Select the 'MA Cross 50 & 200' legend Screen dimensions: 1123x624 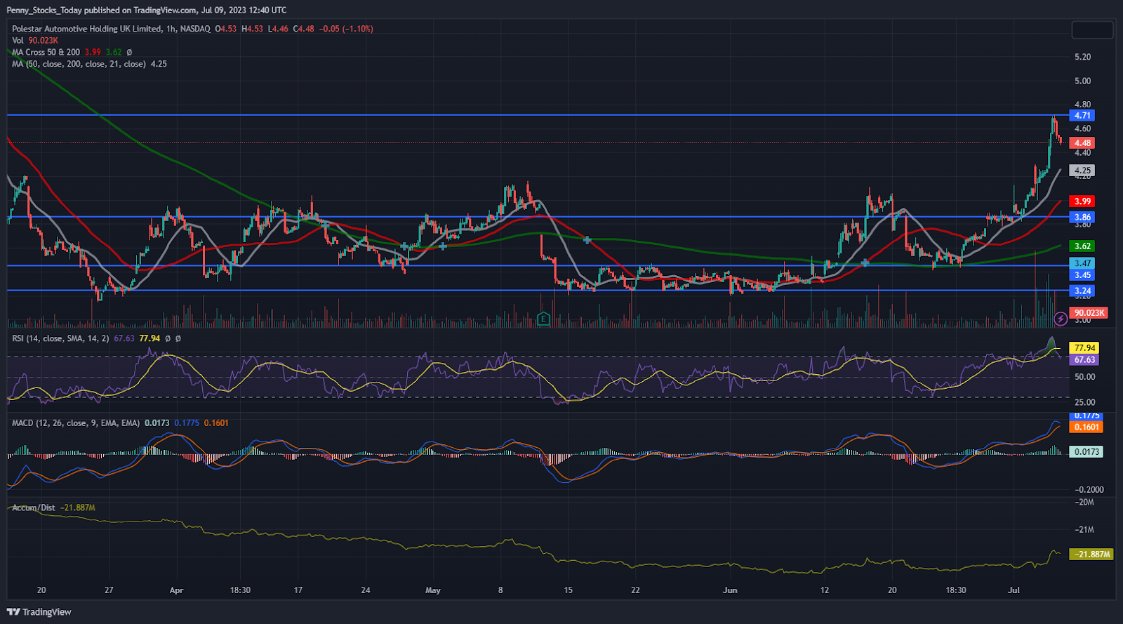point(46,52)
